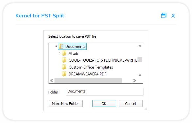Click the Custom Office Templates folder icon

64,67
